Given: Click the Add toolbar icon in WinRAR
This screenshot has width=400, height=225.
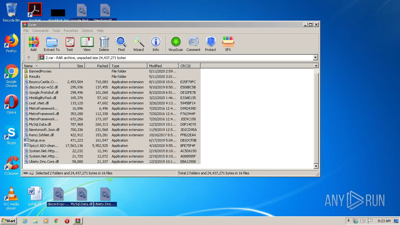Looking at the screenshot, I should 33,44.
